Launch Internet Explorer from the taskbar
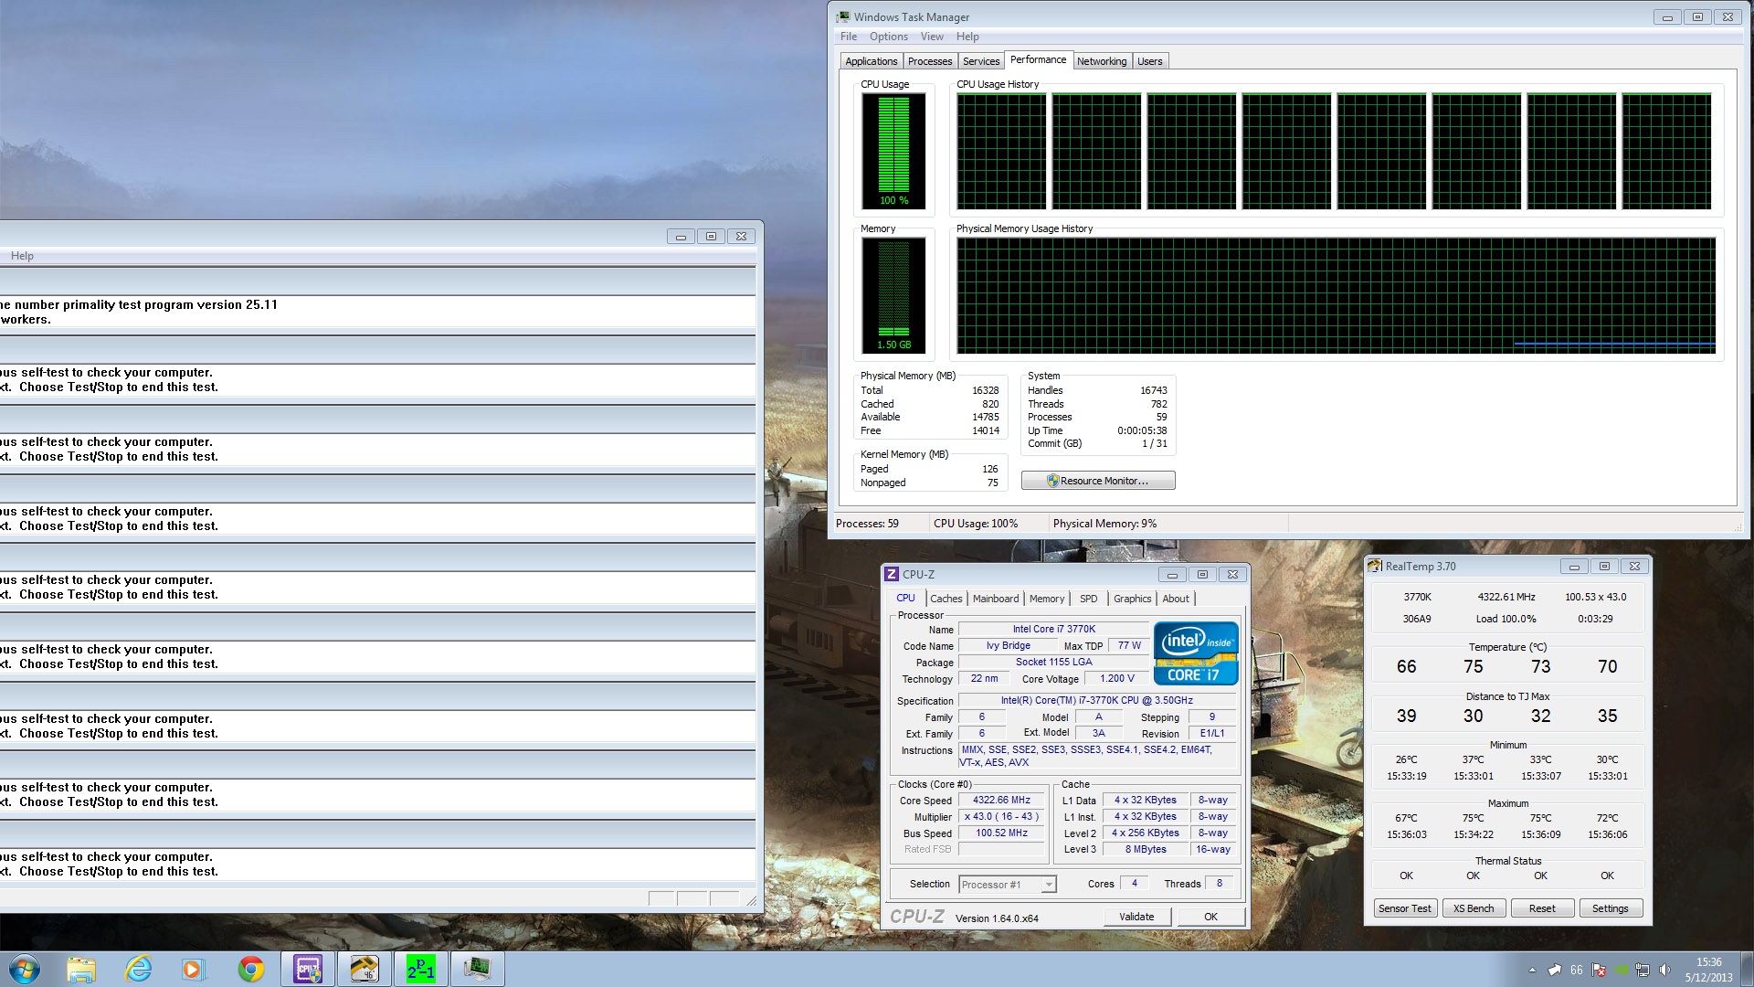The image size is (1754, 987). [x=138, y=969]
